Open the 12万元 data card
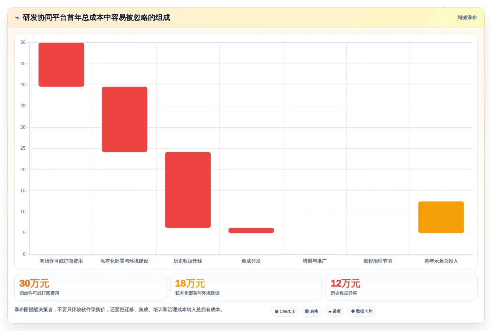The height and width of the screenshot is (331, 492). pos(401,287)
